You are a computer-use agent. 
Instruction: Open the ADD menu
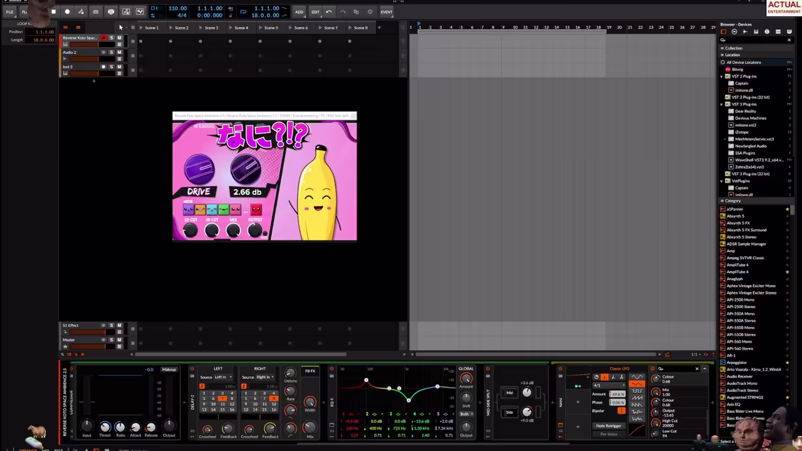(x=299, y=11)
